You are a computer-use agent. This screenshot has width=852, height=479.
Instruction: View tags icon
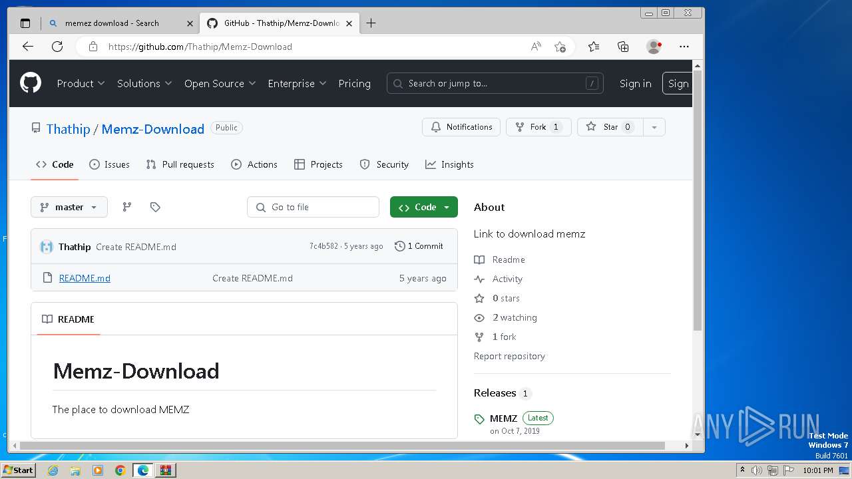[155, 207]
